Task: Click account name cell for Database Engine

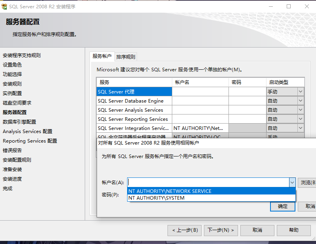Action: click(x=200, y=101)
